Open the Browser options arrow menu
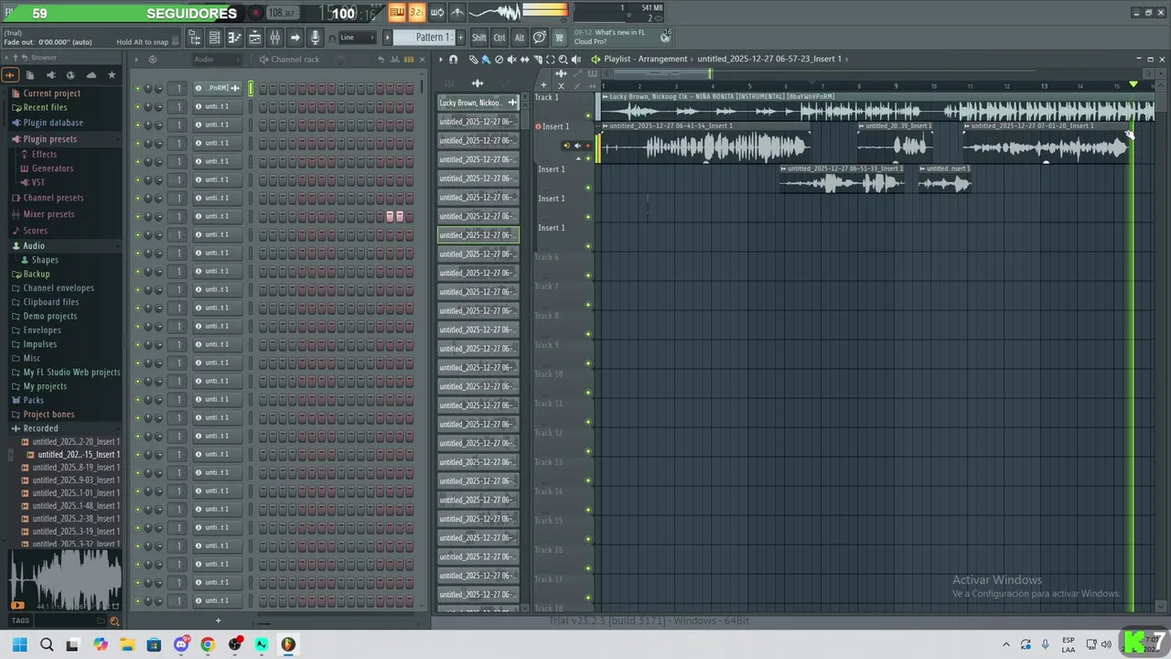Image resolution: width=1171 pixels, height=659 pixels. click(x=6, y=58)
